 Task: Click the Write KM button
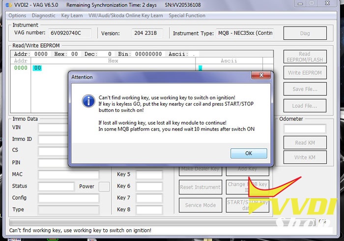[x=305, y=157]
